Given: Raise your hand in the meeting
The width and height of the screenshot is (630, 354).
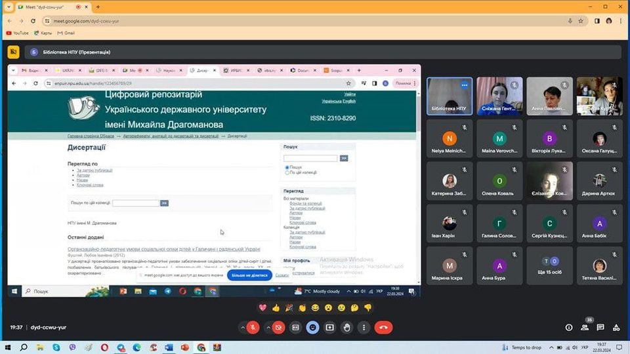Looking at the screenshot, I should (x=346, y=328).
